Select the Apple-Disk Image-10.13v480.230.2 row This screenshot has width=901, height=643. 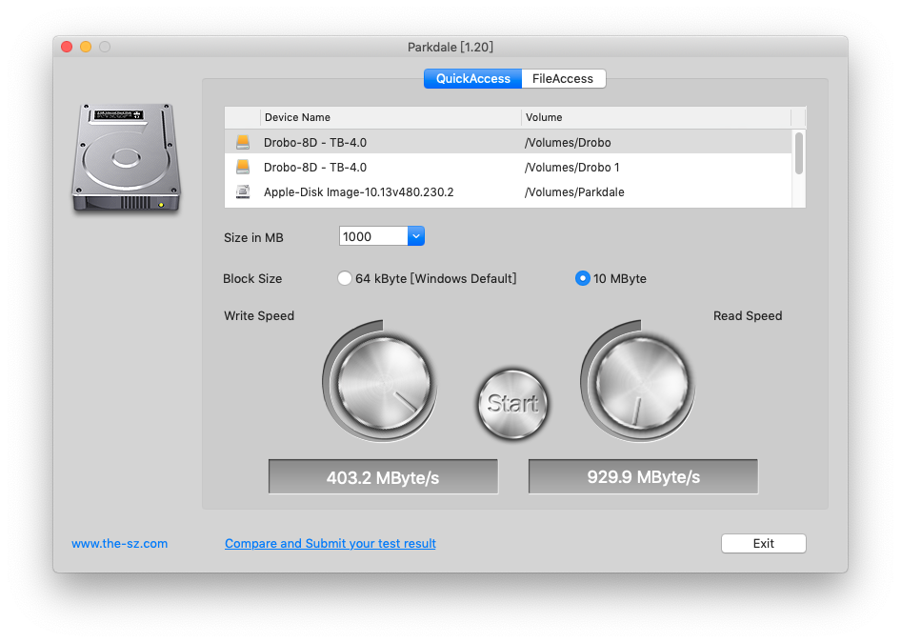click(508, 191)
